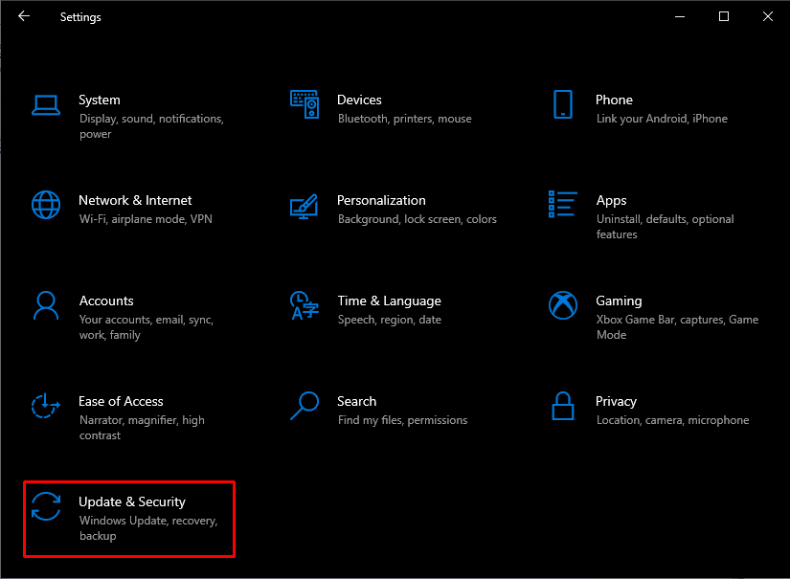790x579 pixels.
Task: Click the Network & Internet globe icon
Action: point(46,206)
